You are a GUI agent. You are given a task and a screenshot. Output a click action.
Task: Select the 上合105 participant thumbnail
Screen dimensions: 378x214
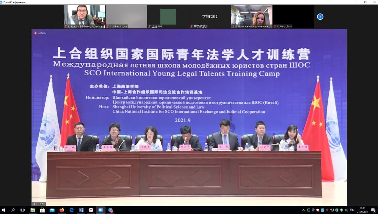(168, 17)
